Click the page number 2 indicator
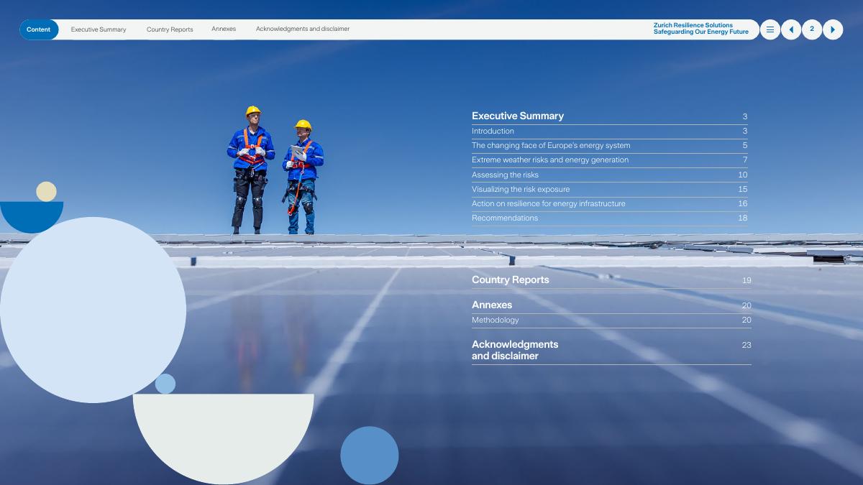 812,29
